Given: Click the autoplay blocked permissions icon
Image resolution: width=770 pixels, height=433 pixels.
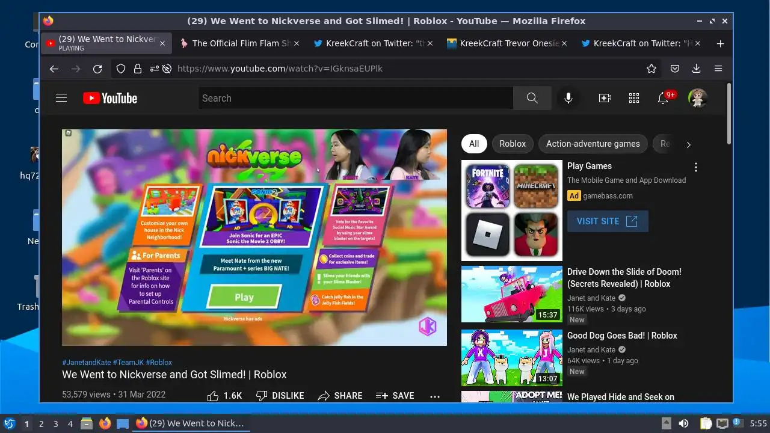Looking at the screenshot, I should [167, 69].
